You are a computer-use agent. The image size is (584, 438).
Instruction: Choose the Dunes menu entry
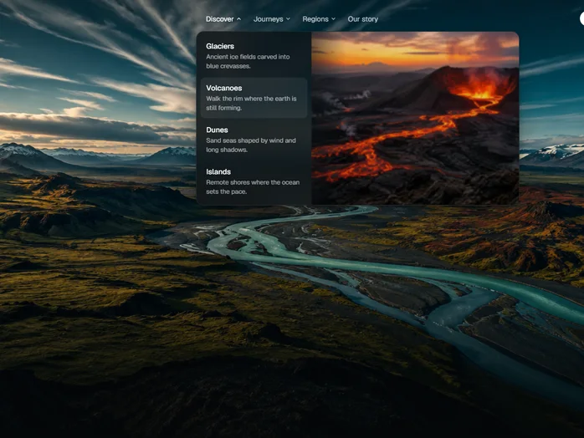point(254,140)
